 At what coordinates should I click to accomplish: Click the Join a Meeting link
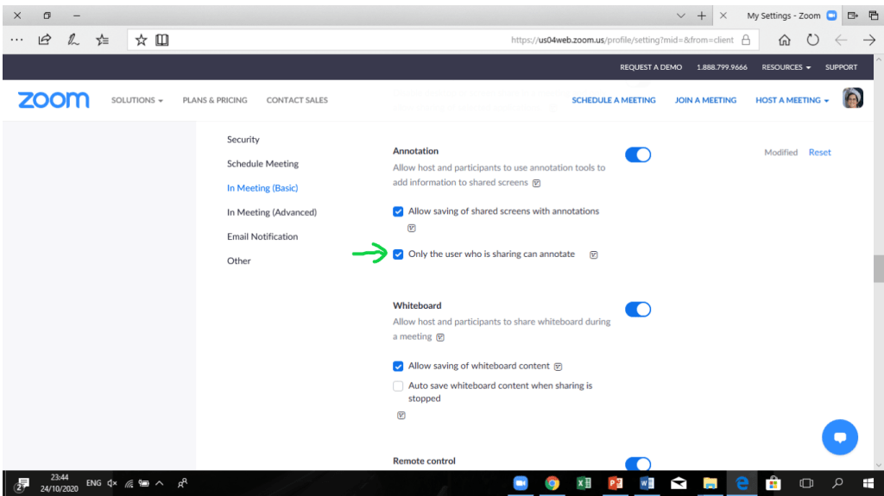click(705, 100)
